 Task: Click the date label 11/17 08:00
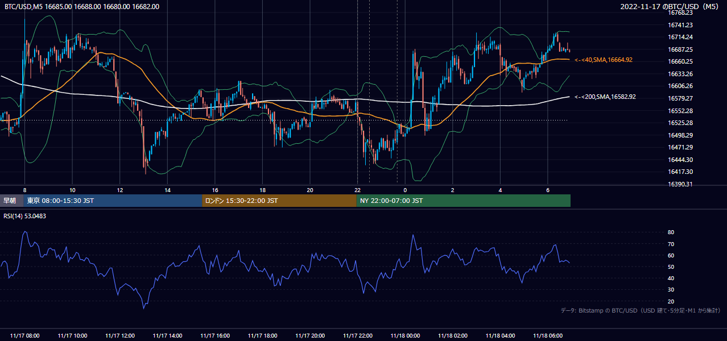[x=24, y=335]
